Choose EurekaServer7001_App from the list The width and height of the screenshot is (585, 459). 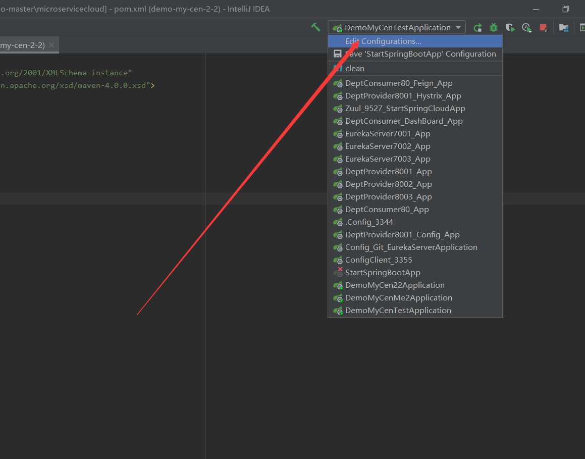coord(415,134)
